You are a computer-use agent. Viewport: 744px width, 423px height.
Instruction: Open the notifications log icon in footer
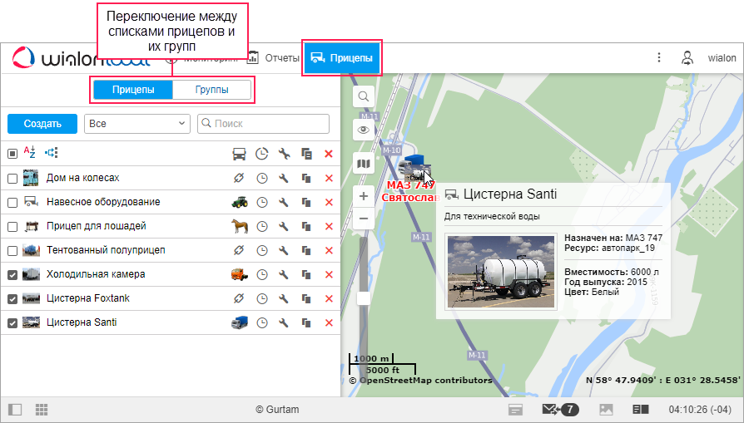515,410
